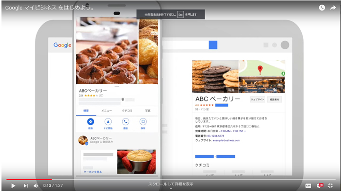The image size is (341, 192).
Task: Tap the 保存 bookmark icon
Action: [143, 122]
